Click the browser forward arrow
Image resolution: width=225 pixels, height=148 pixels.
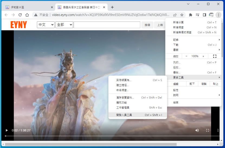point(13,15)
